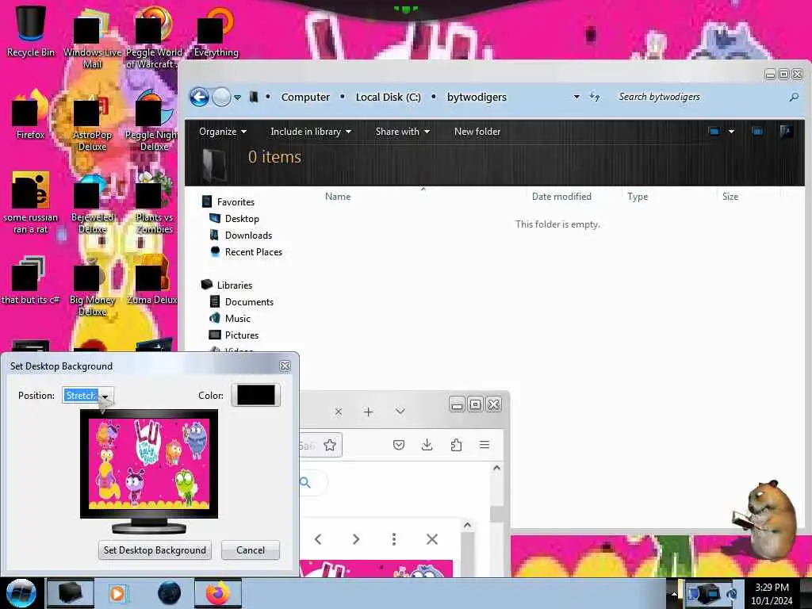Cancel the Set Desktop Background dialog
The width and height of the screenshot is (812, 609).
[250, 550]
